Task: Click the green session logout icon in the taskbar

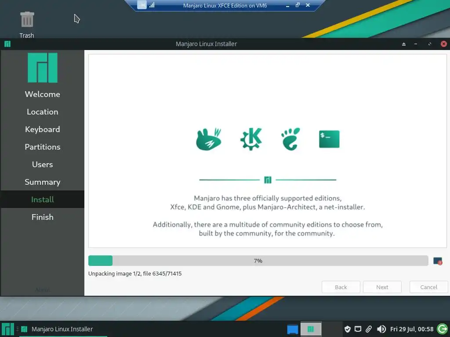Action: [442, 329]
